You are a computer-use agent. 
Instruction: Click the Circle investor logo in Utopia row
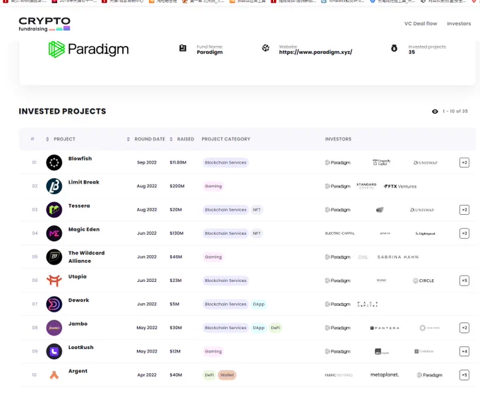point(424,281)
